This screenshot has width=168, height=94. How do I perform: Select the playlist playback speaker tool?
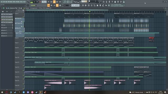(x=21, y=8)
